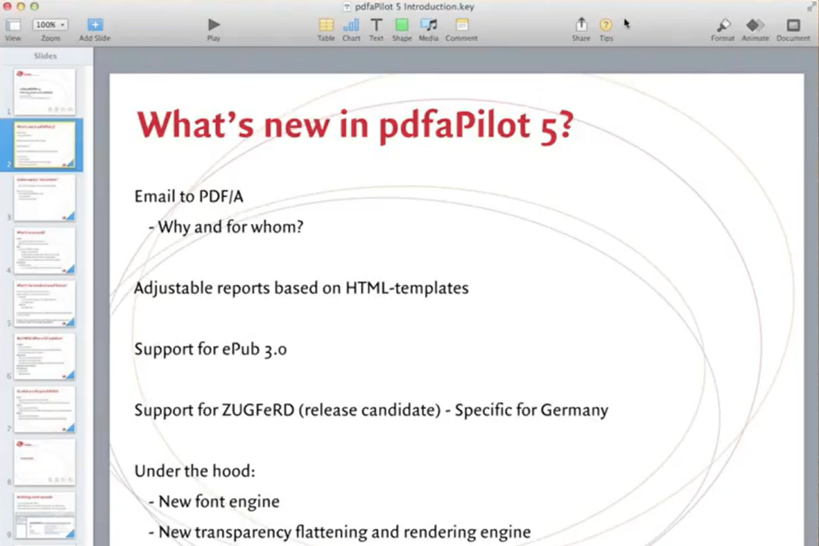
Task: Select slide 3 thumbnail
Action: point(44,198)
